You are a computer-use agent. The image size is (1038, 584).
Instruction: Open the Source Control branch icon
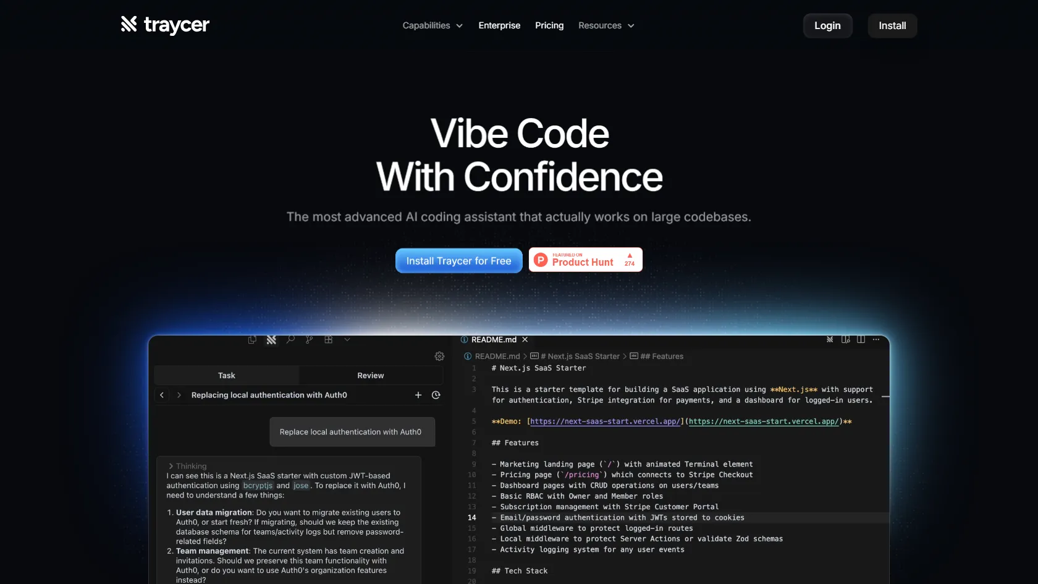tap(309, 339)
